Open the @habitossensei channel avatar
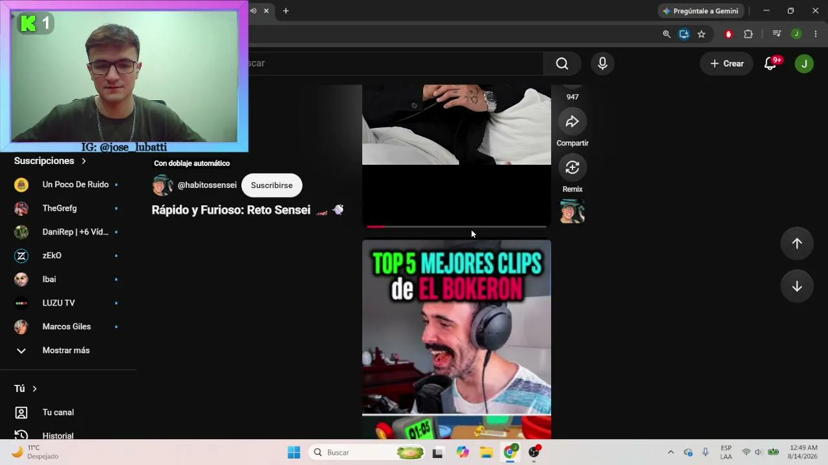Screen dimensions: 828x465 tap(162, 185)
